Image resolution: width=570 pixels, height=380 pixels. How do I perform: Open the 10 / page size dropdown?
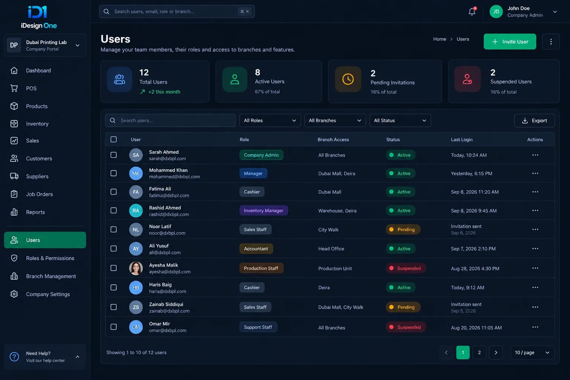click(532, 353)
